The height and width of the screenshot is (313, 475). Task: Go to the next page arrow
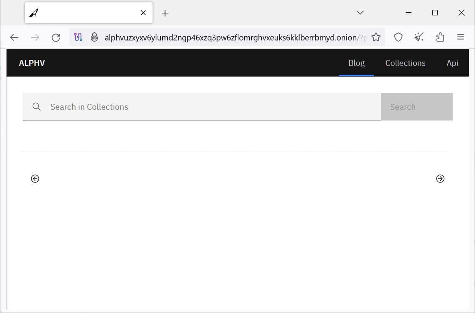tap(440, 178)
